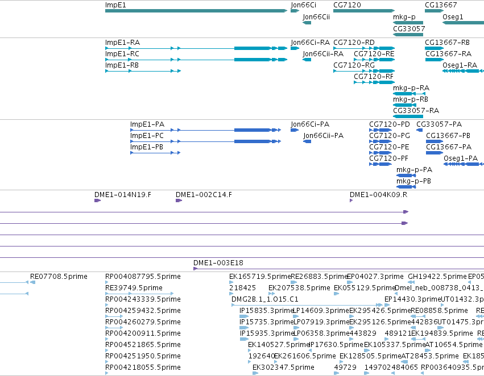Select transcript Jon66Cii-RA
Viewport: 484px width, 376px height.
click(x=323, y=54)
